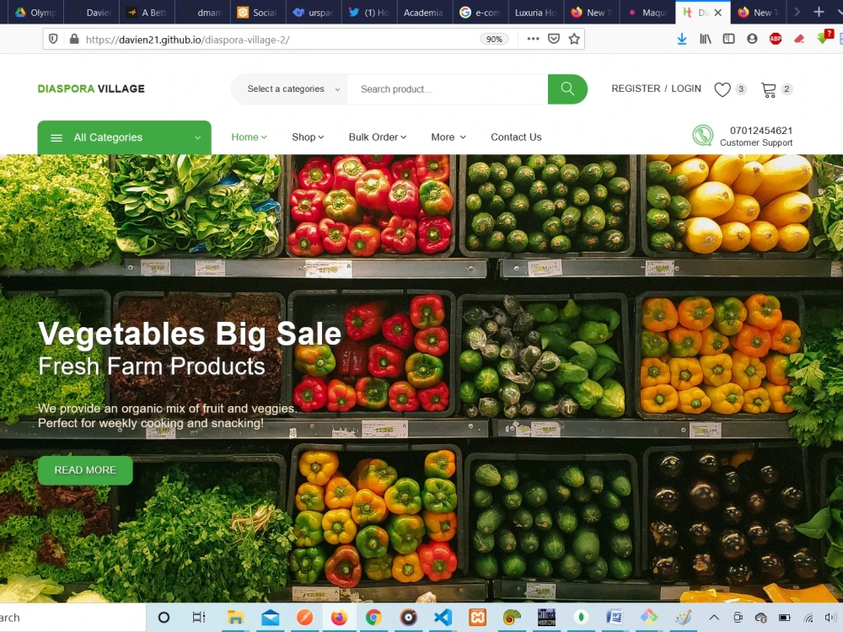Bookmark this page with the star icon
Image resolution: width=843 pixels, height=632 pixels.
coord(574,39)
